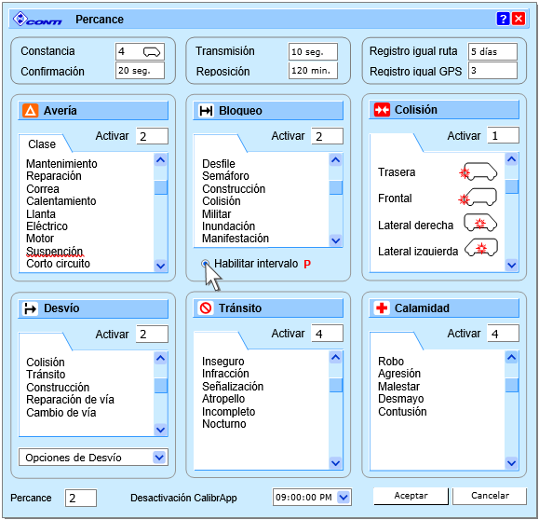Click the Tránsito prohibition sign icon
This screenshot has height=520, width=539.
click(x=206, y=308)
